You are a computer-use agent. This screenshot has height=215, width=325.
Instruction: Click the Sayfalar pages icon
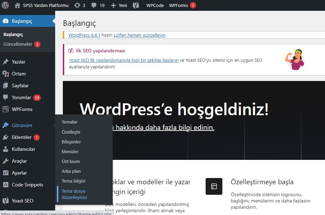click(6, 86)
